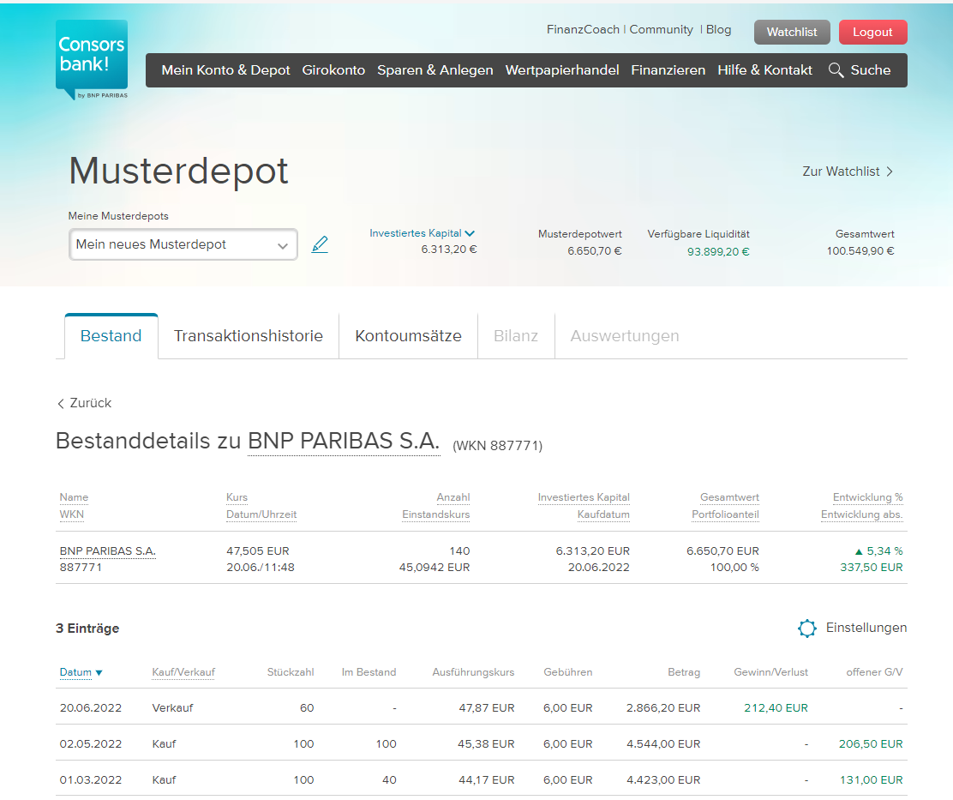Switch to the Bilanz tab
This screenshot has width=953, height=800.
pos(516,336)
